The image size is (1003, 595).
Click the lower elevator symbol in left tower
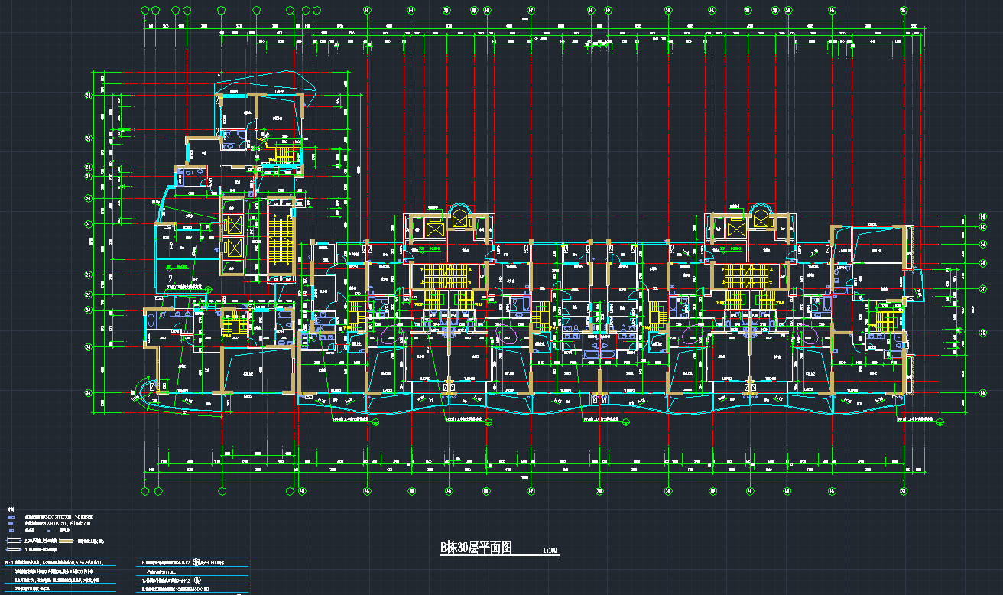click(232, 249)
